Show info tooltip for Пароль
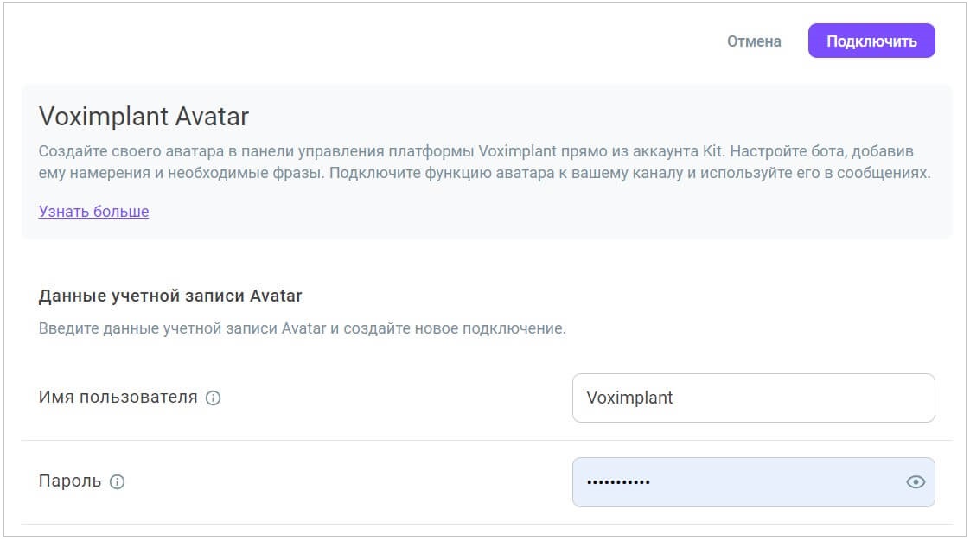This screenshot has width=970, height=541. pos(117,481)
